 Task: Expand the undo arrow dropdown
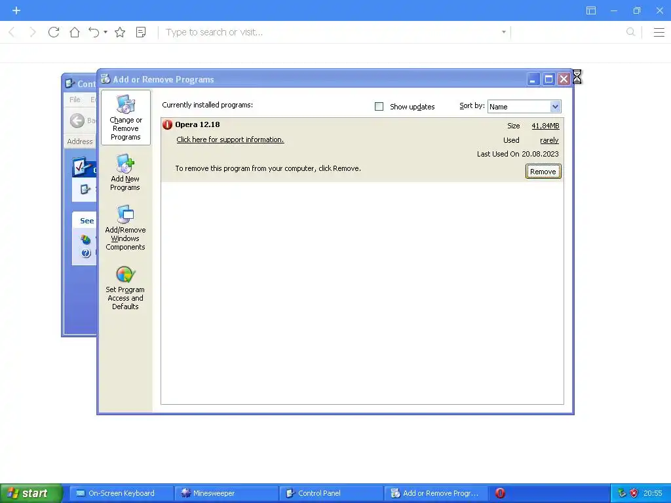pyautogui.click(x=105, y=32)
